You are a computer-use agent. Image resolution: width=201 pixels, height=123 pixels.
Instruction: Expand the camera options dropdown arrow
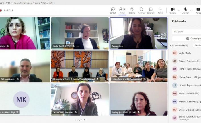pos(179,11)
